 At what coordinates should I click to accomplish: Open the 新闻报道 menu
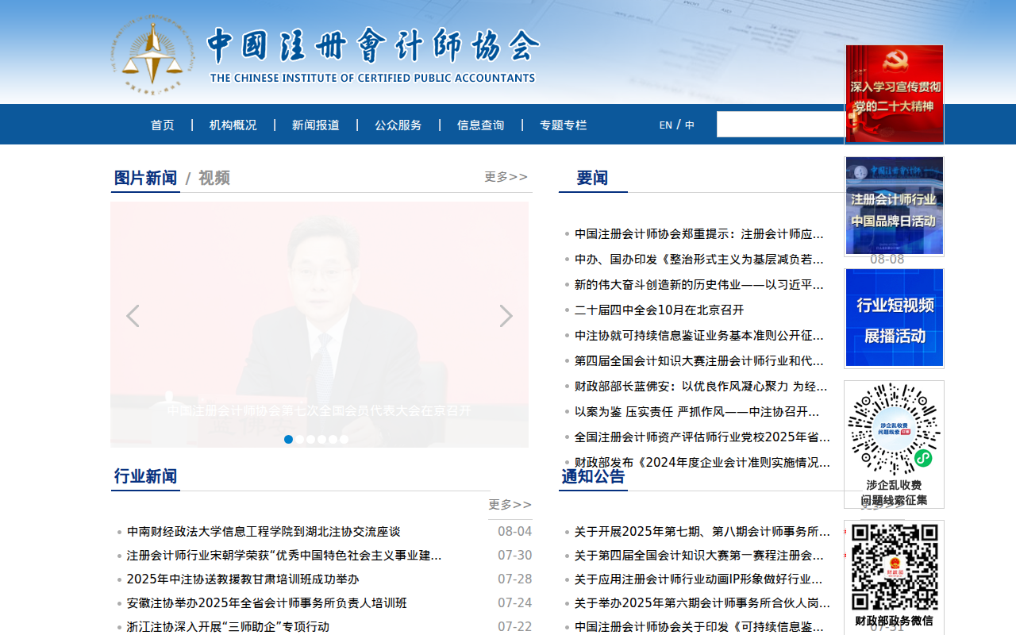tap(316, 125)
